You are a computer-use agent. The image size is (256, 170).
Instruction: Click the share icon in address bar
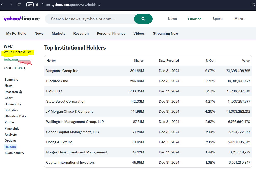tap(253, 5)
